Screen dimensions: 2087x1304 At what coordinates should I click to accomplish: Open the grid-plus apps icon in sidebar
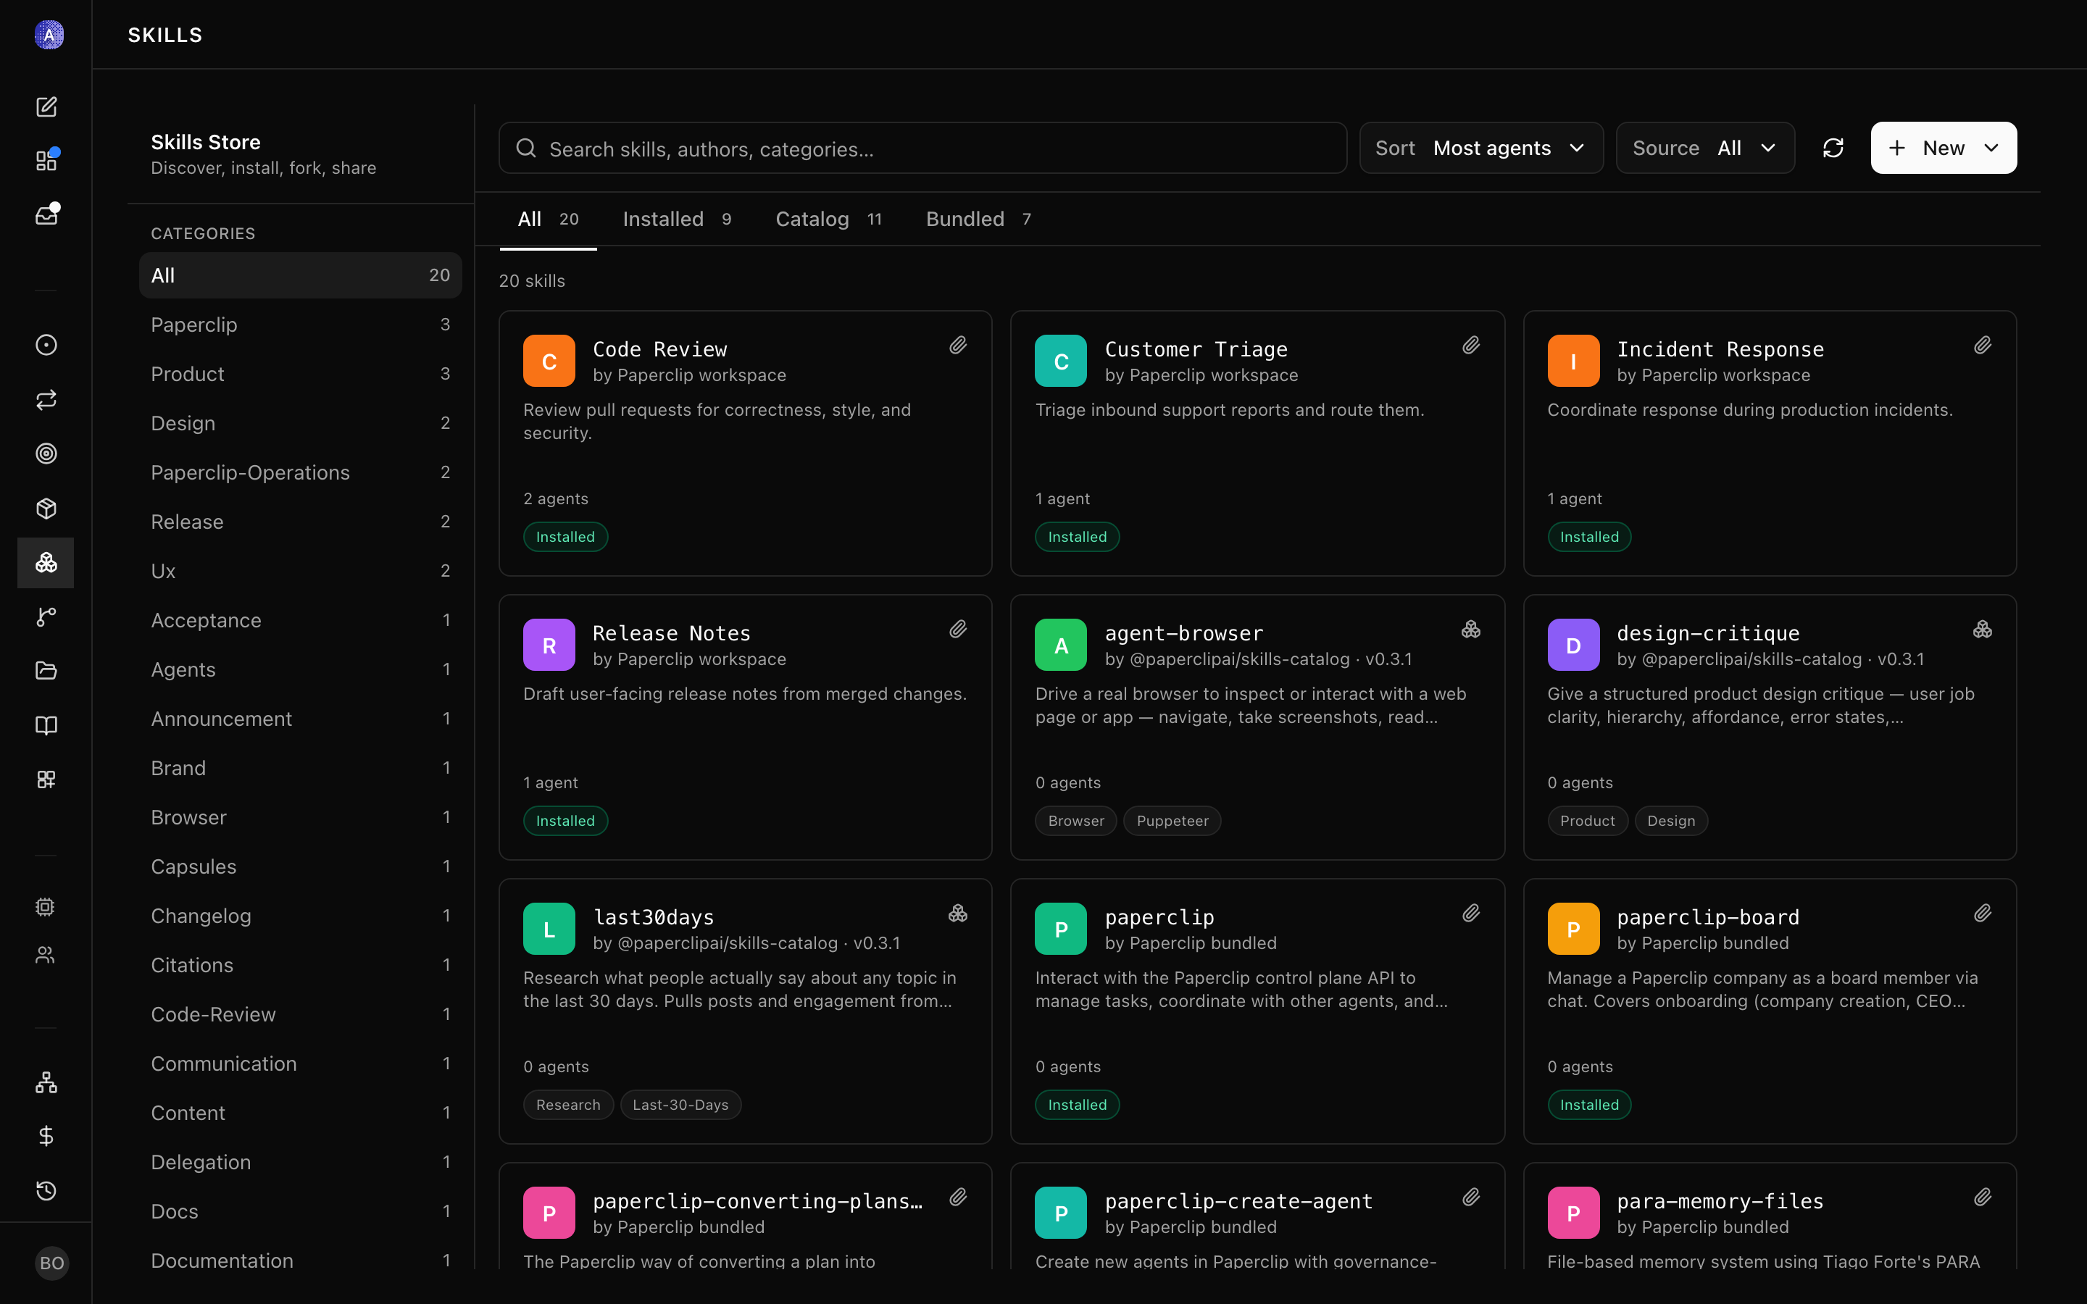pos(46,780)
